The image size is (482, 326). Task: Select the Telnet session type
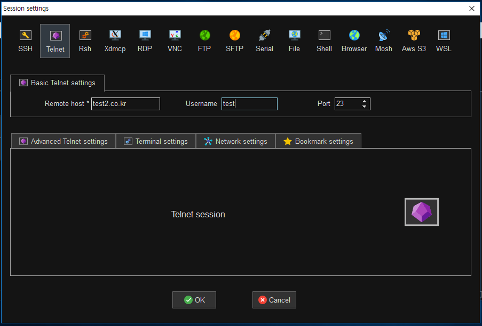55,41
